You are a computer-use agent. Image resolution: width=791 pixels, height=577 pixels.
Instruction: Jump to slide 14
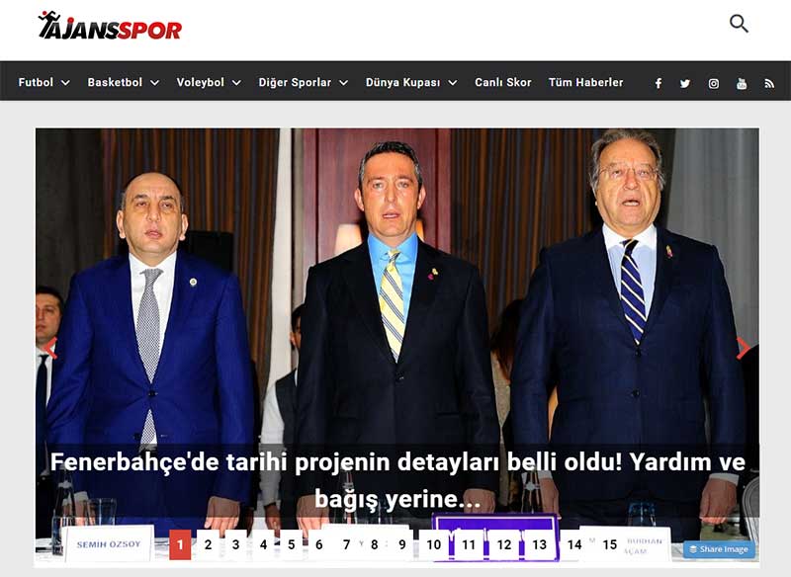[x=574, y=544]
